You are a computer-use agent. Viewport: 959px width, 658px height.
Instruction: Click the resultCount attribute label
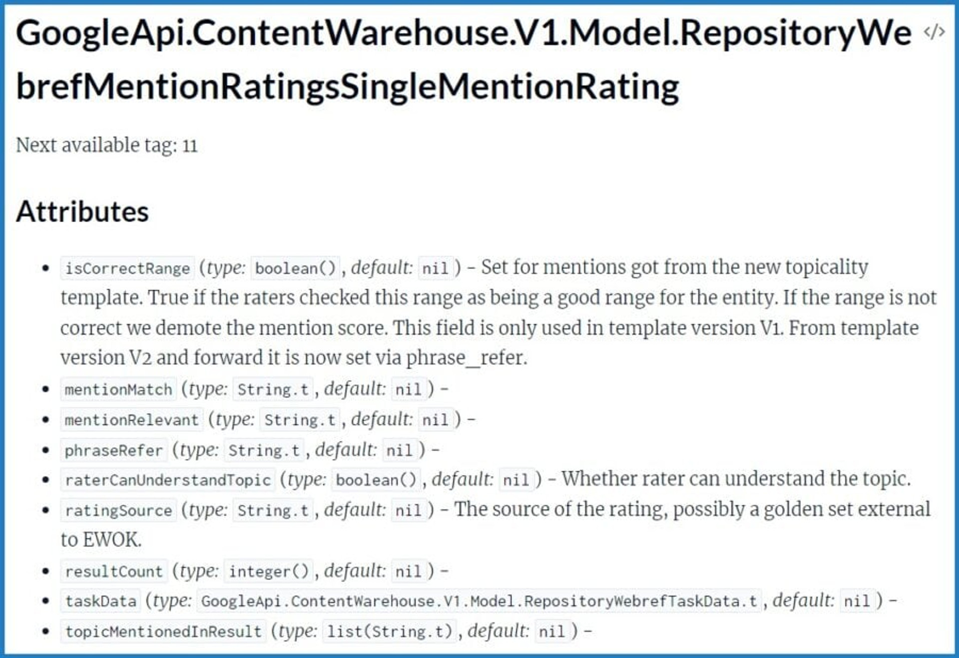(x=114, y=571)
